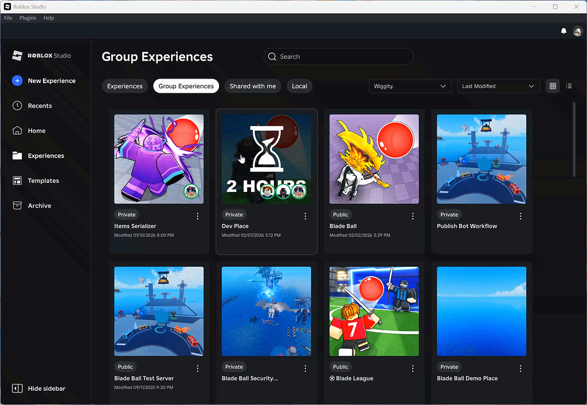Click the Public badge on Blade League

341,367
